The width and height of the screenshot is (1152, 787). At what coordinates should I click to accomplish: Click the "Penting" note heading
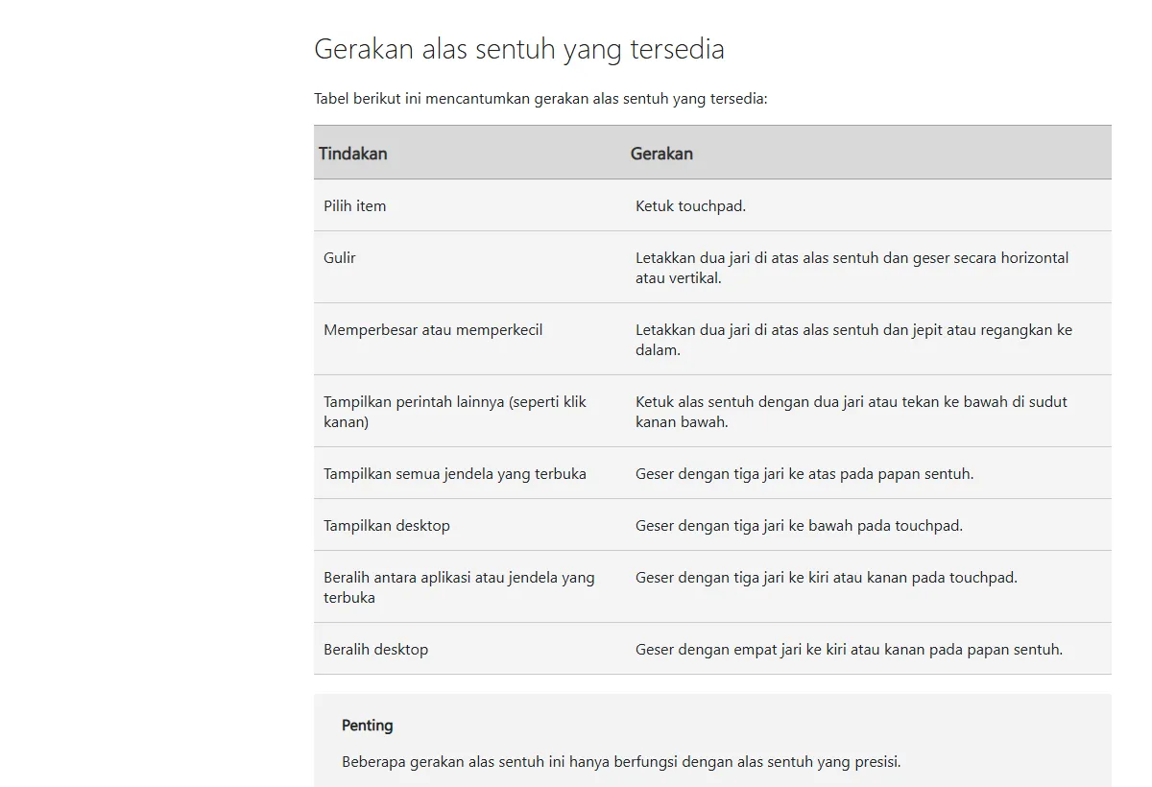(368, 726)
